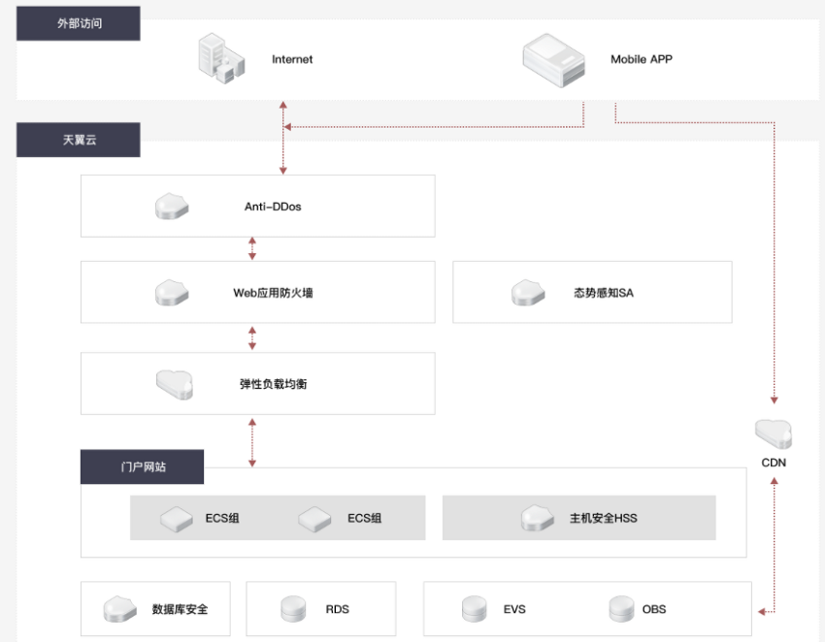Click the 弹性负载均衡 text label
The image size is (825, 642).
(x=273, y=384)
